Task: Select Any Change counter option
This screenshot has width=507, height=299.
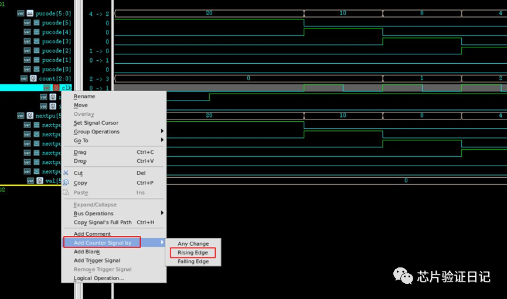Action: pyautogui.click(x=193, y=244)
